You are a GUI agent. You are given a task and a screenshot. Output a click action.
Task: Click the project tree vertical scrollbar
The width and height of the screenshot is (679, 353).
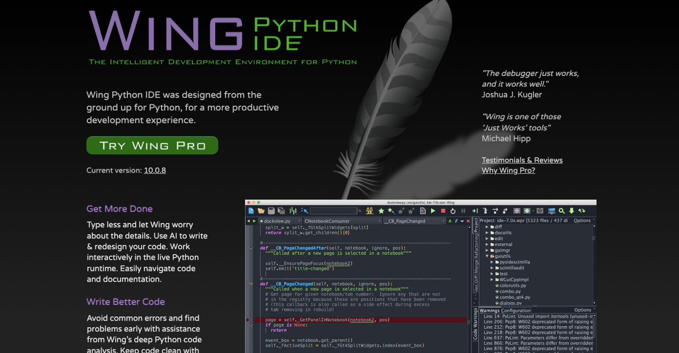[x=594, y=264]
